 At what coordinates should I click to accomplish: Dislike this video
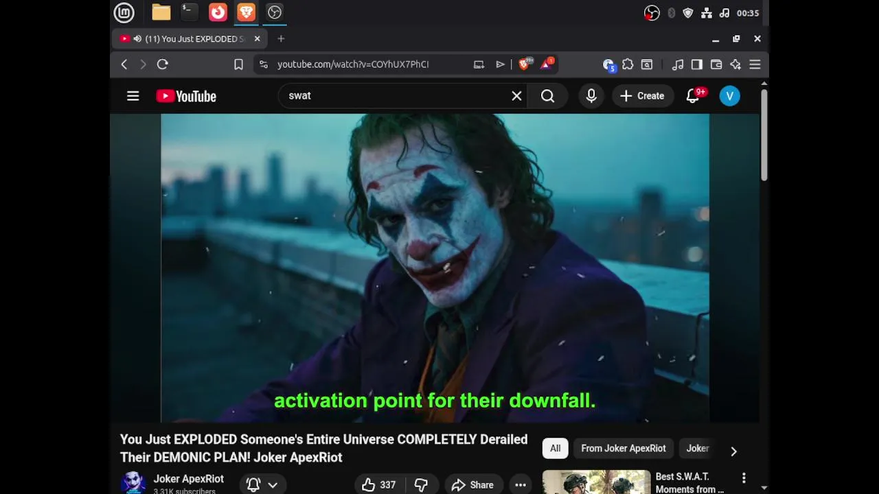pos(422,484)
